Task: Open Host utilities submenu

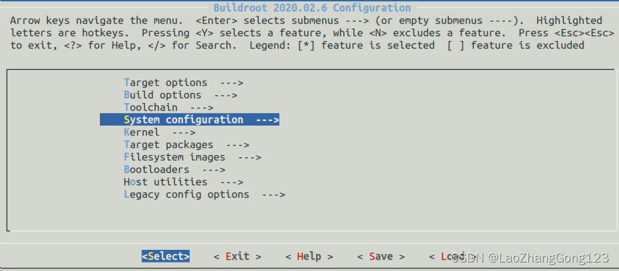Action: point(184,182)
